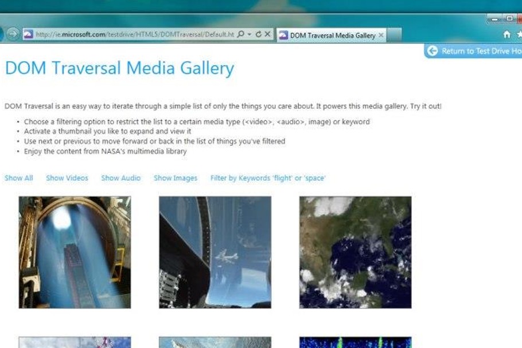Click inside the URL address field

coord(135,34)
